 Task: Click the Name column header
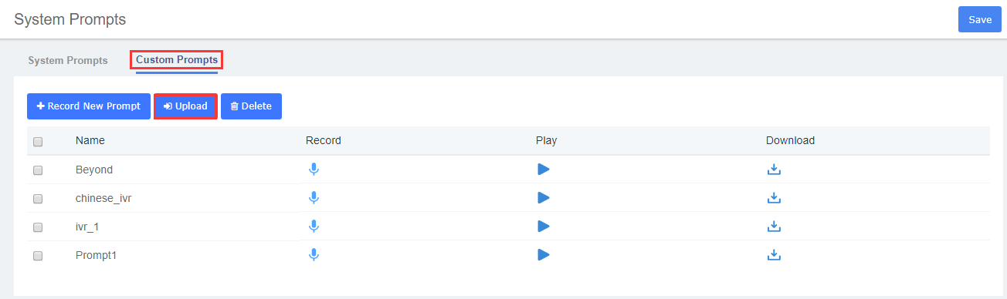[90, 140]
